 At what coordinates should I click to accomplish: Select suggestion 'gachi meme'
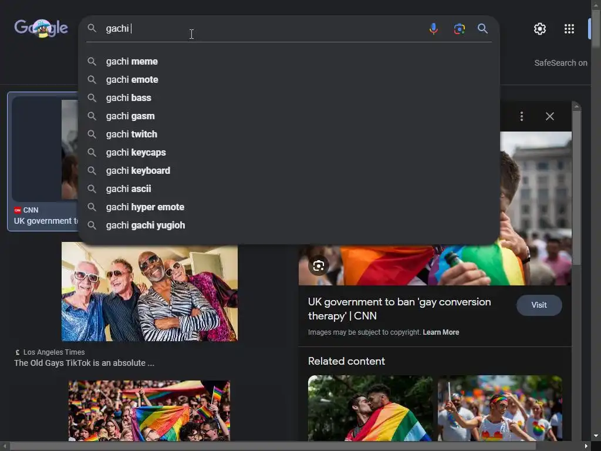click(x=289, y=61)
